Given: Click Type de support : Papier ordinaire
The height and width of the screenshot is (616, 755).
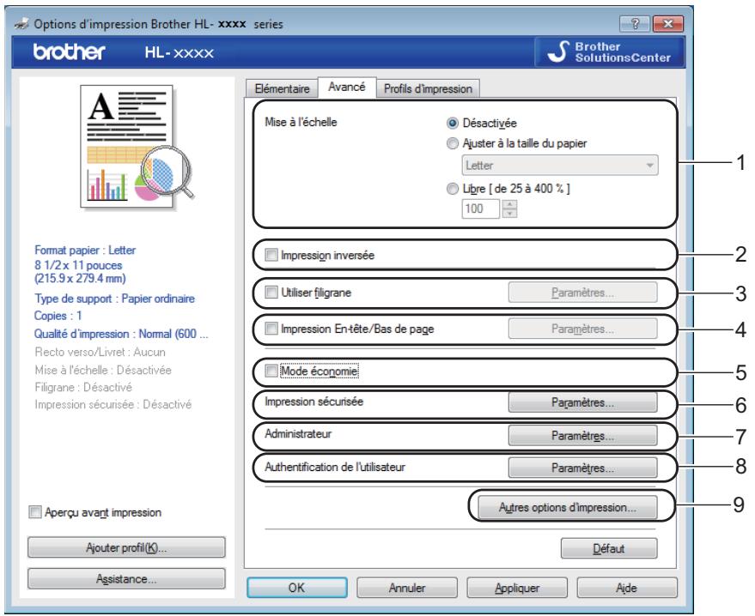Looking at the screenshot, I should (114, 299).
